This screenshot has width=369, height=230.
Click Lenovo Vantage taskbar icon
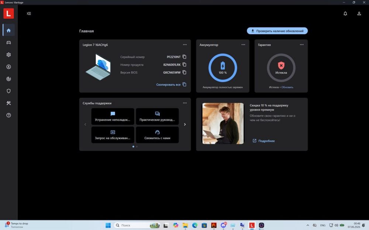tap(252, 225)
